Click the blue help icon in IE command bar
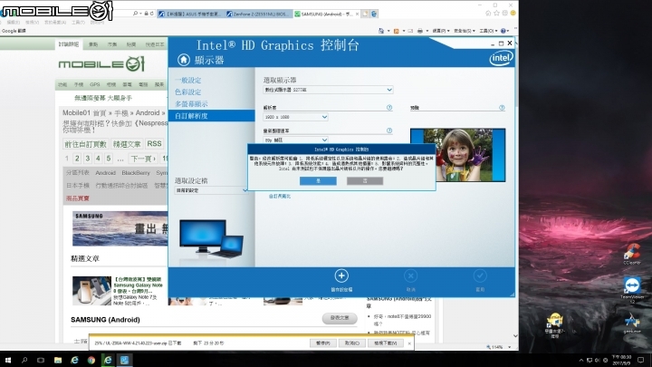652x367 pixels. tap(503, 31)
